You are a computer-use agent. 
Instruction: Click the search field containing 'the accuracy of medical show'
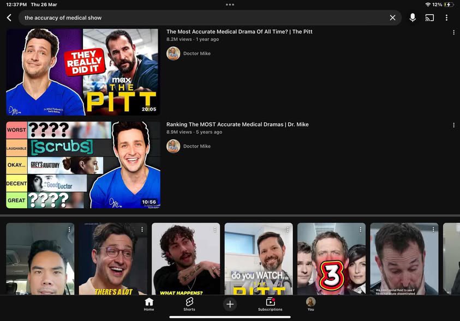point(210,17)
